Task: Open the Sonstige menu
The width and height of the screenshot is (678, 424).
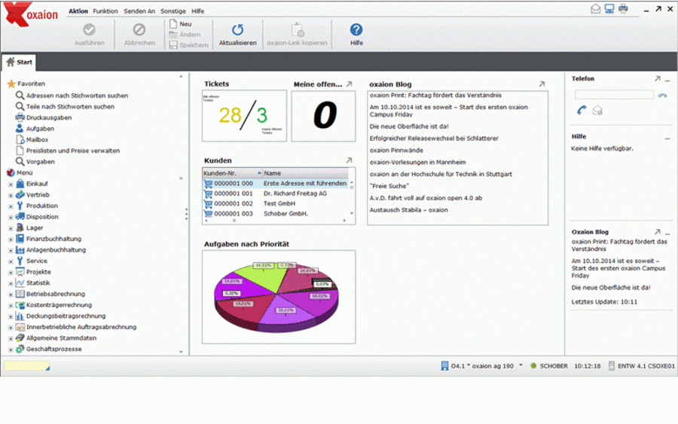Action: [173, 11]
